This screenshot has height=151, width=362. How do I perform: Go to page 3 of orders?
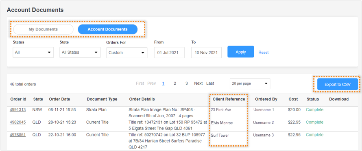187,83
